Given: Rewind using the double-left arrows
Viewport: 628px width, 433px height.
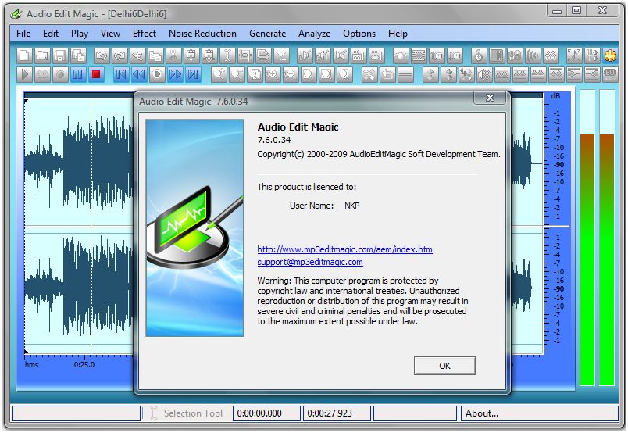Looking at the screenshot, I should coord(139,73).
